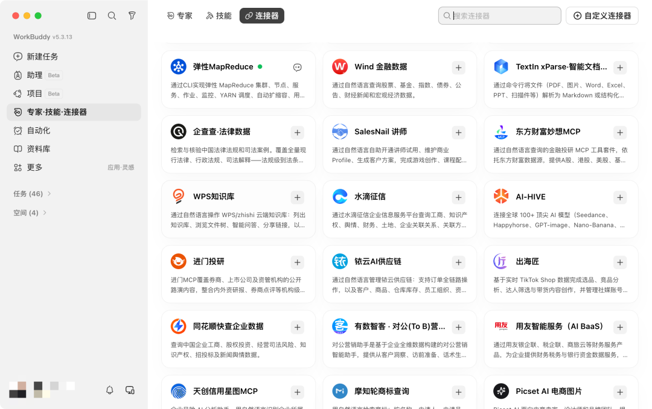Open notifications bell icon
The height and width of the screenshot is (409, 652).
click(x=110, y=390)
